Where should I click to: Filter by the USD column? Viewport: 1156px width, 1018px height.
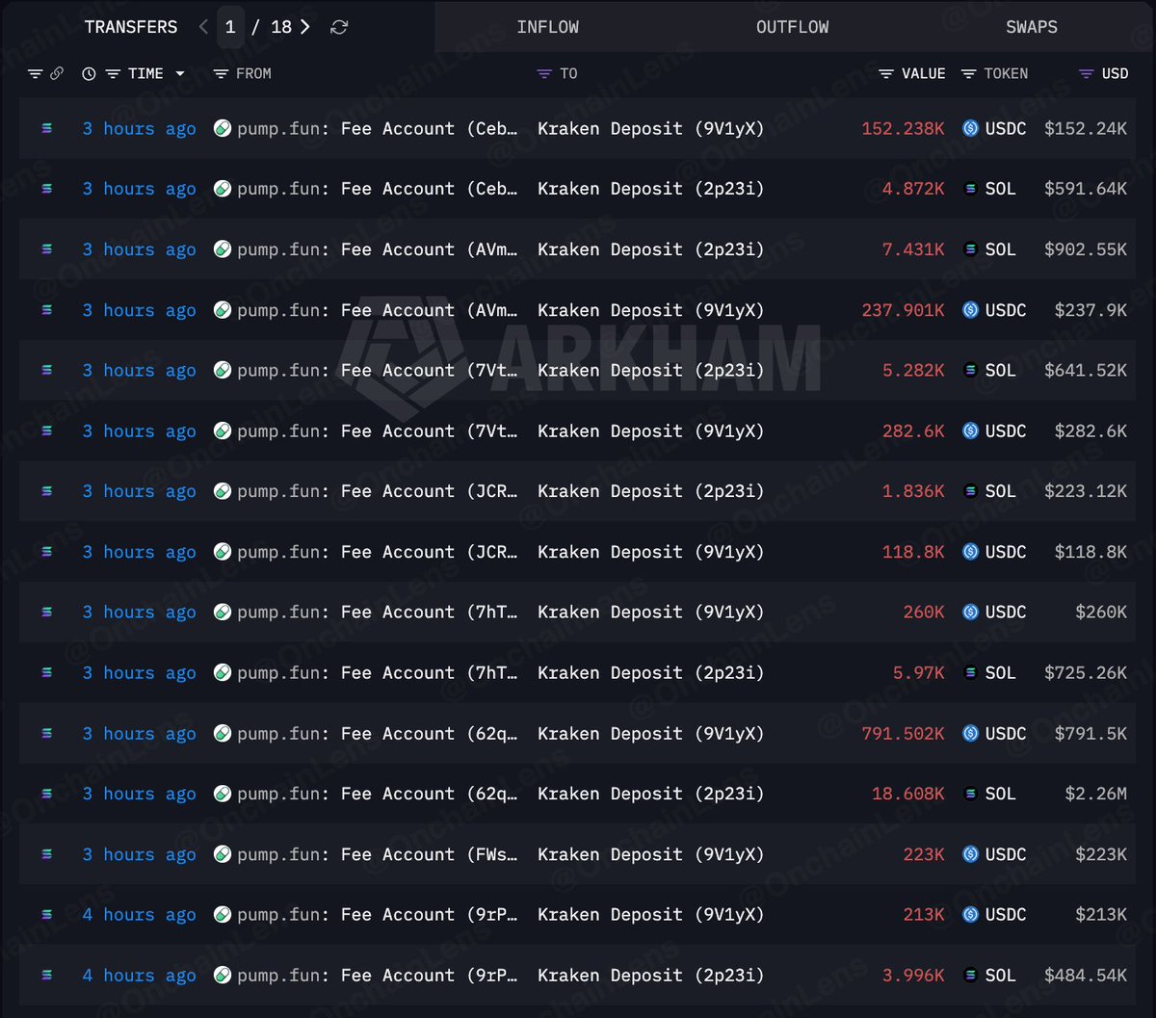(x=1087, y=73)
